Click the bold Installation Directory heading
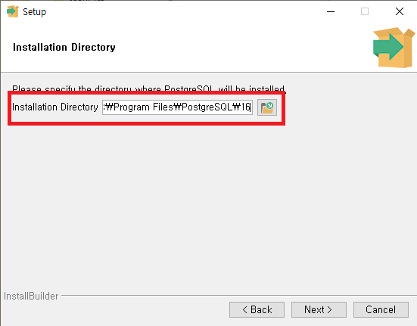The width and height of the screenshot is (417, 326). tap(64, 48)
